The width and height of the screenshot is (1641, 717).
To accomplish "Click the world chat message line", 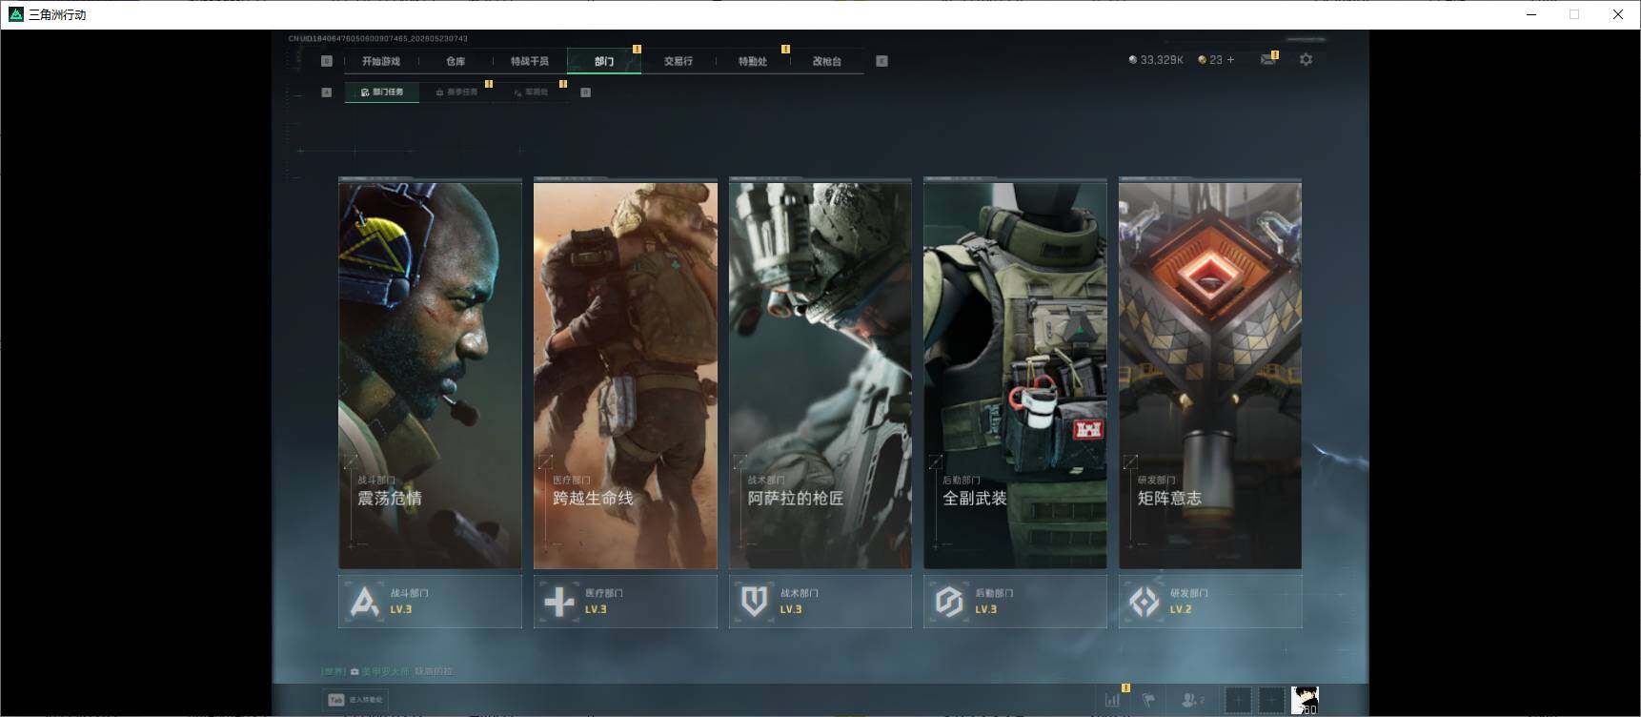I will coord(388,671).
